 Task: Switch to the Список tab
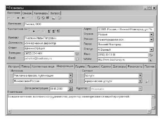tap(27, 13)
